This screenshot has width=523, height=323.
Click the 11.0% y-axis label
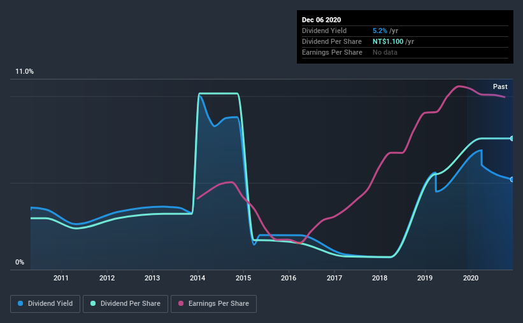(x=24, y=71)
